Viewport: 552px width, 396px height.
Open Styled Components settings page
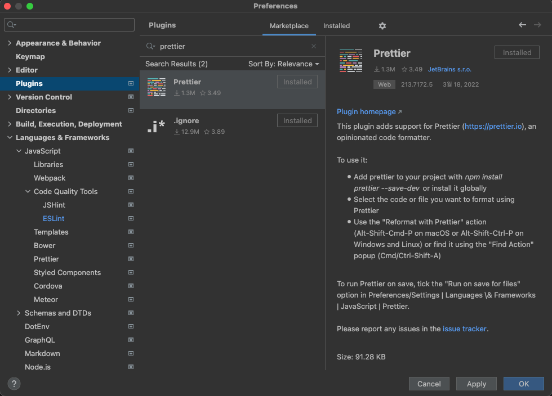[67, 272]
